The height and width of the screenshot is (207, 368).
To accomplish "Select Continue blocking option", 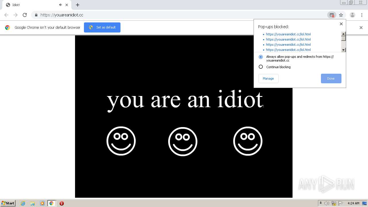I will click(x=261, y=67).
